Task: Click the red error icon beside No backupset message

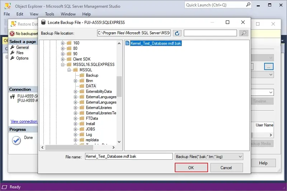Action: [x=12, y=33]
